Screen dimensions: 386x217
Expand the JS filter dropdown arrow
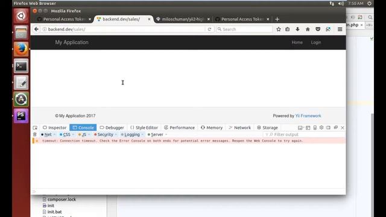point(89,134)
